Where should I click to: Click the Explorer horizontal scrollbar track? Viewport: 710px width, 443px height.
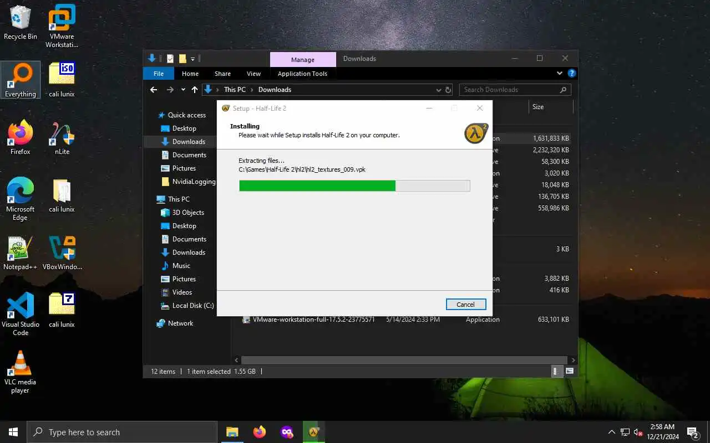click(x=404, y=360)
